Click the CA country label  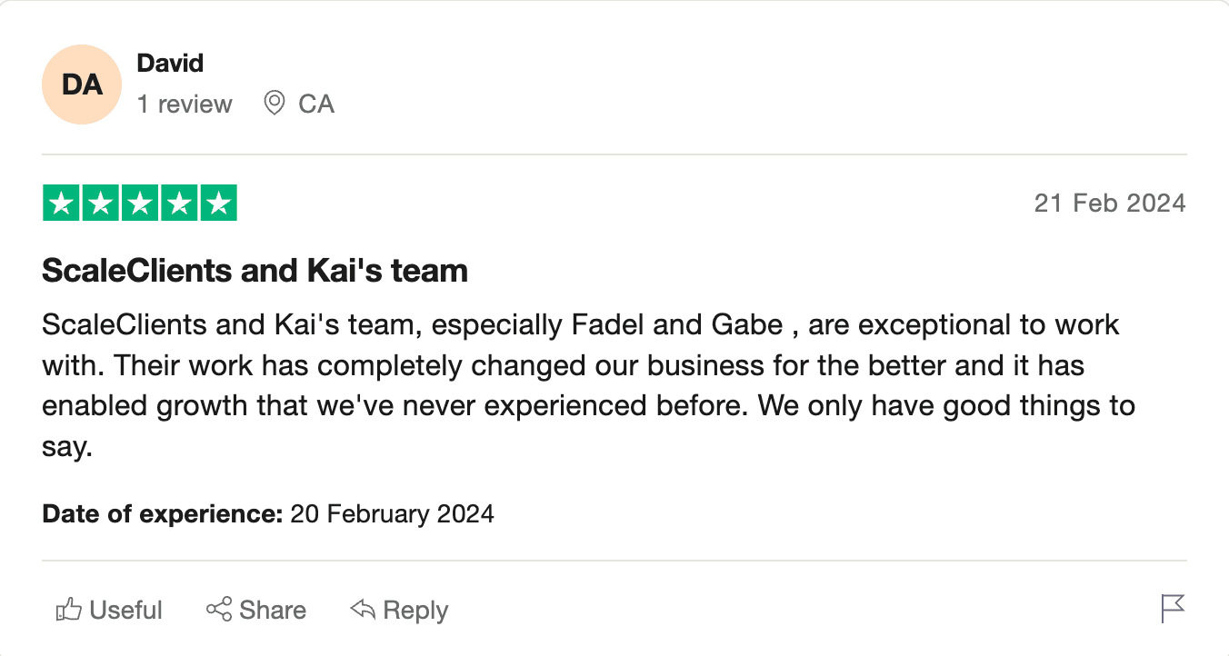[316, 104]
